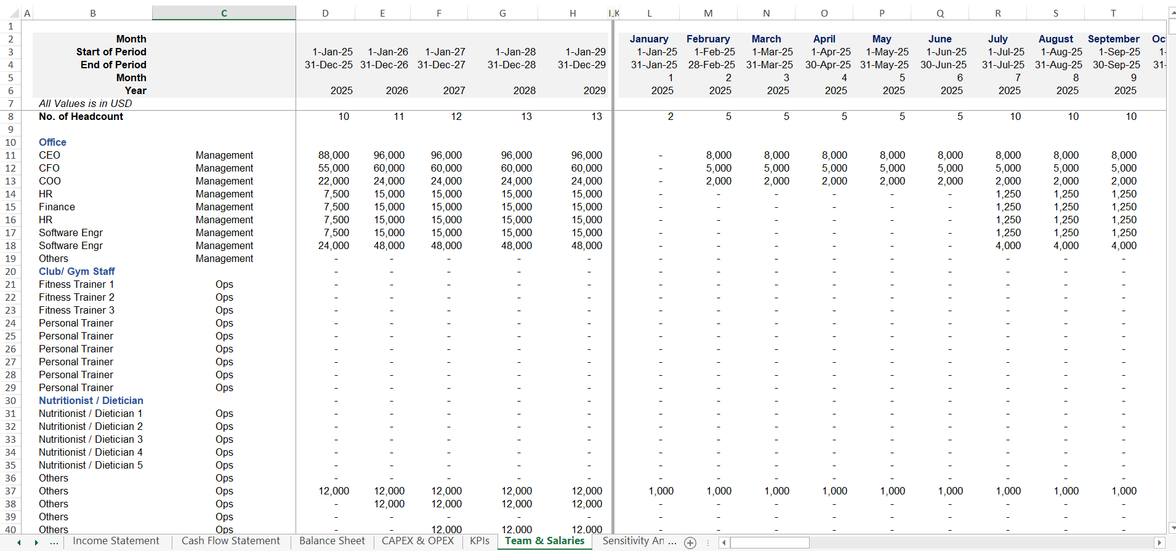Click the horizontal scrollbar right arrow
The width and height of the screenshot is (1176, 551).
click(1159, 542)
